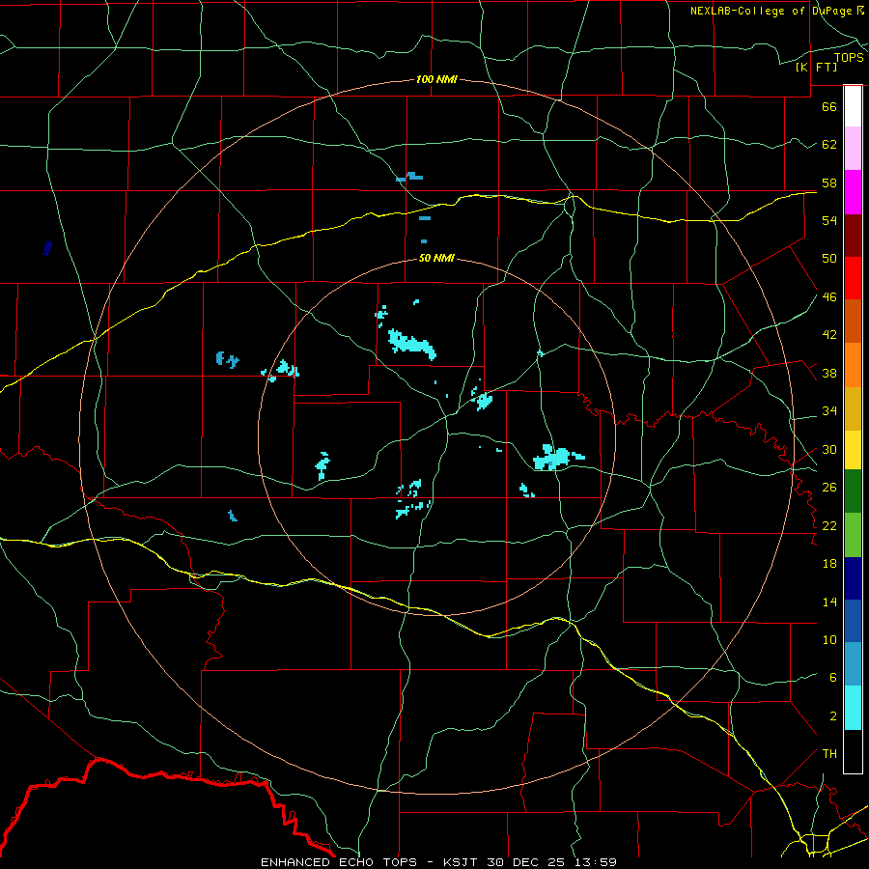Click the '50 NMI' range ring label

pyautogui.click(x=436, y=258)
